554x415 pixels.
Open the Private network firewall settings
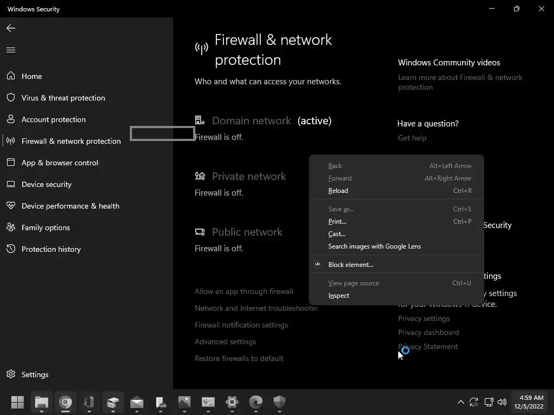click(249, 176)
